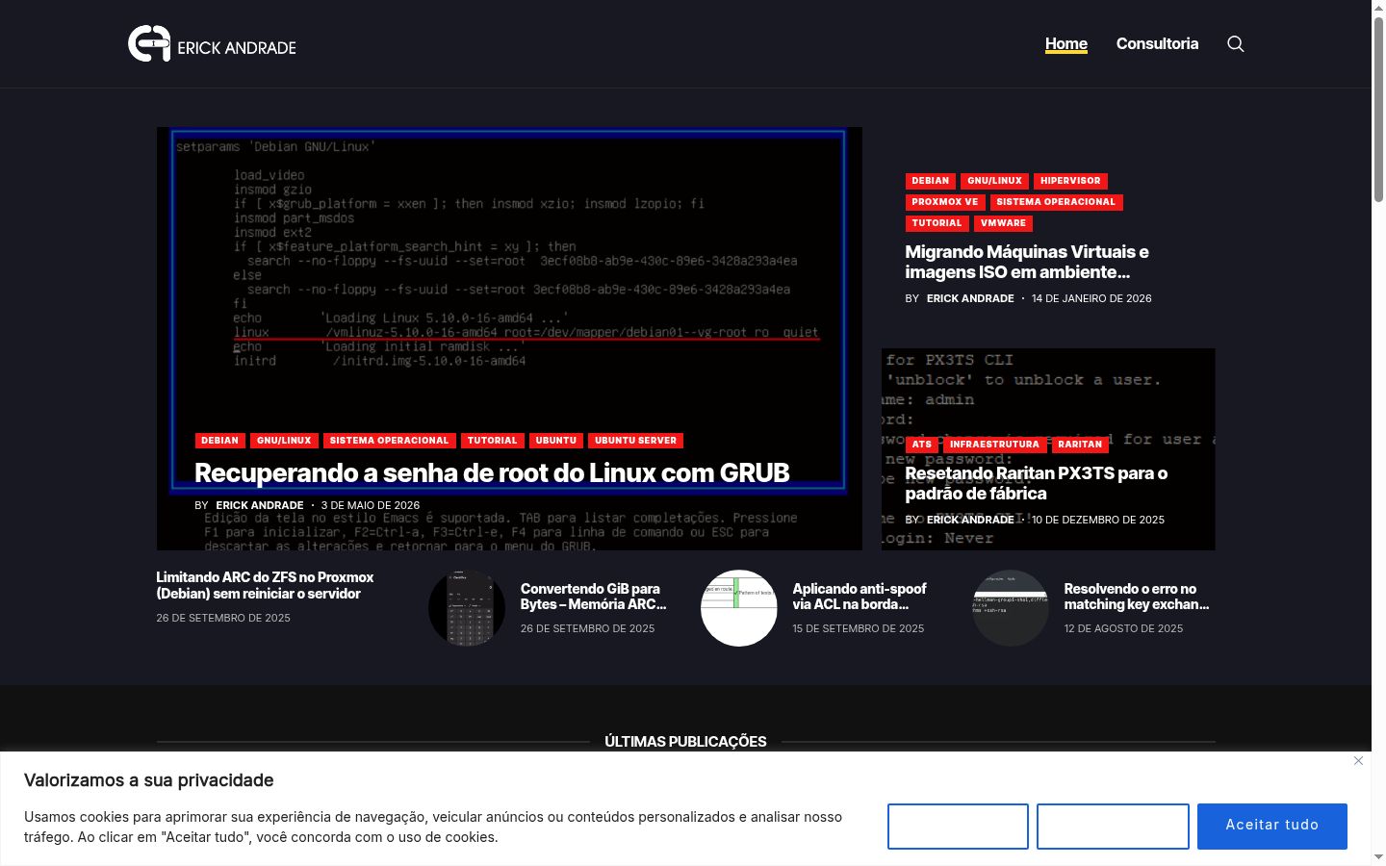The width and height of the screenshot is (1386, 866).
Task: Click author Erick Andrade on GRUB article
Action: [260, 505]
